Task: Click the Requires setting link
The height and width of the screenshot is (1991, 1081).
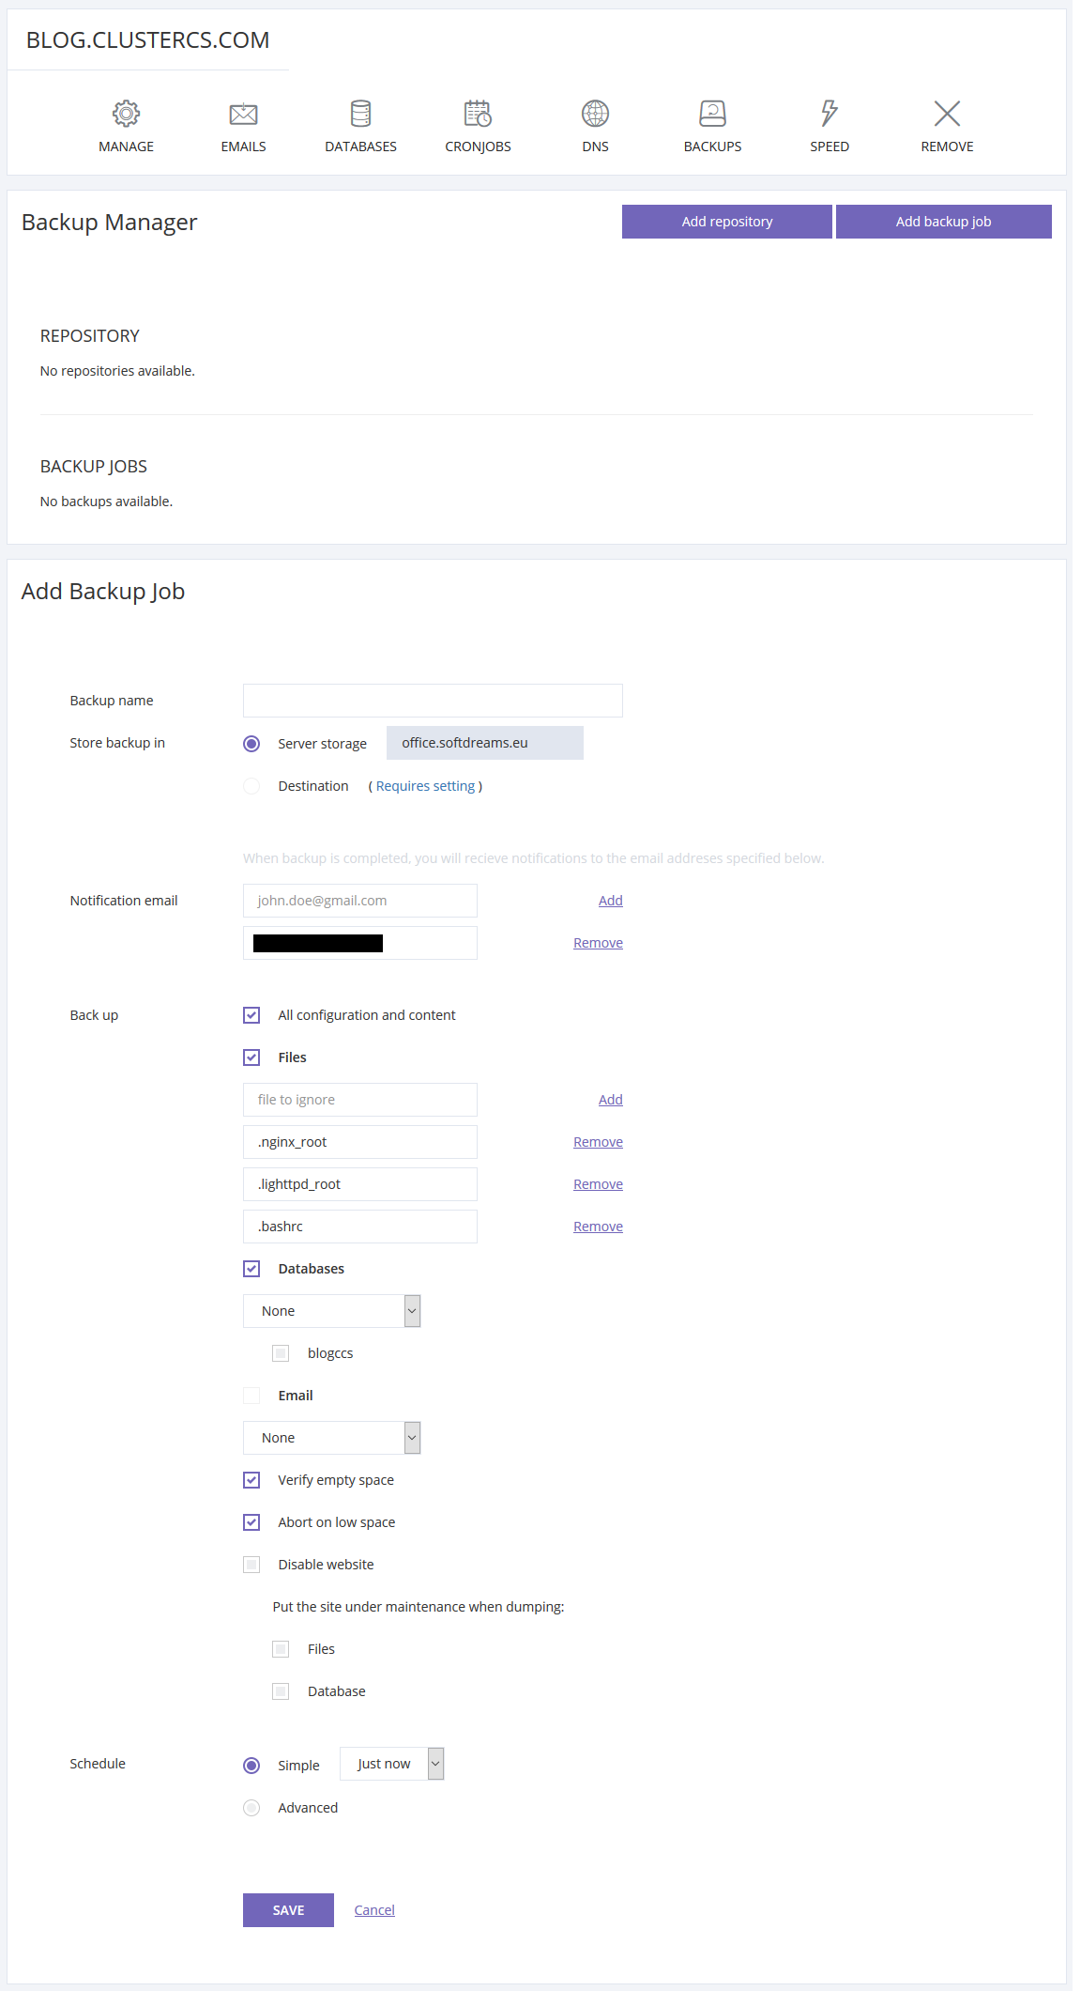Action: (425, 786)
